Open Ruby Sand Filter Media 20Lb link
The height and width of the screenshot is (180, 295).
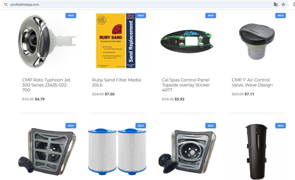(117, 82)
